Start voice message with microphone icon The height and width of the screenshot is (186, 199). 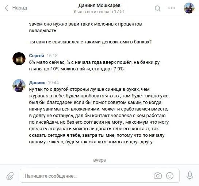click(190, 176)
